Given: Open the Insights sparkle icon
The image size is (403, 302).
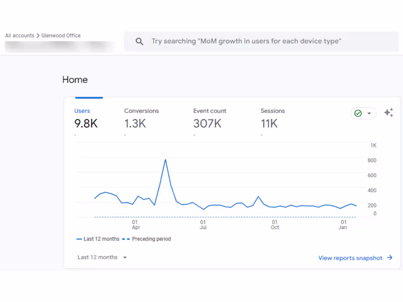Looking at the screenshot, I should click(388, 113).
